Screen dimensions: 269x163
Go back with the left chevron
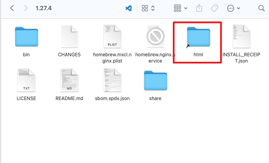(x=12, y=8)
